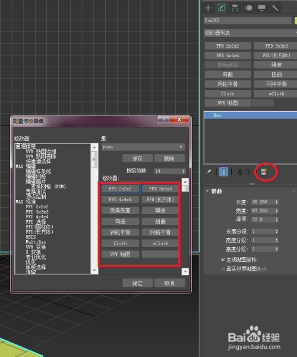Click Make Unique icon below modifier stack
Viewport: 297px width, 357px height.
(238, 172)
